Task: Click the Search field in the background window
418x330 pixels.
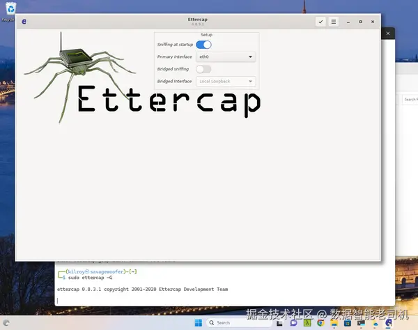Action: [x=410, y=99]
